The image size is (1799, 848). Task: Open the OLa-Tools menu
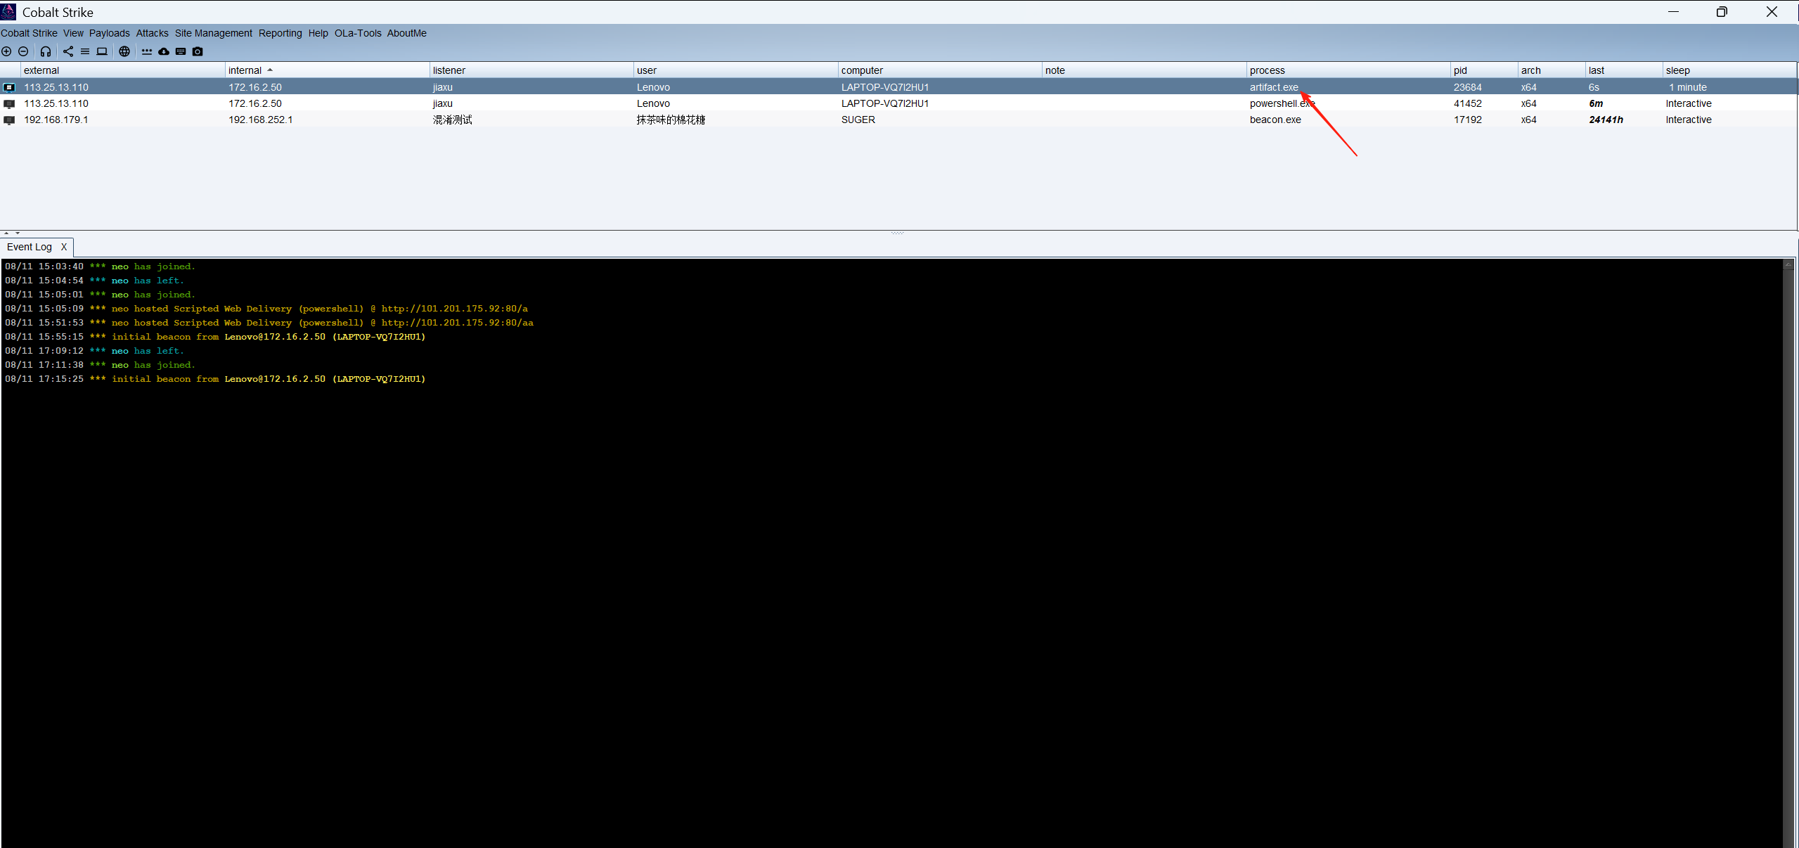click(358, 33)
